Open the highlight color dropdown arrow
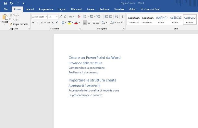 point(73,23)
